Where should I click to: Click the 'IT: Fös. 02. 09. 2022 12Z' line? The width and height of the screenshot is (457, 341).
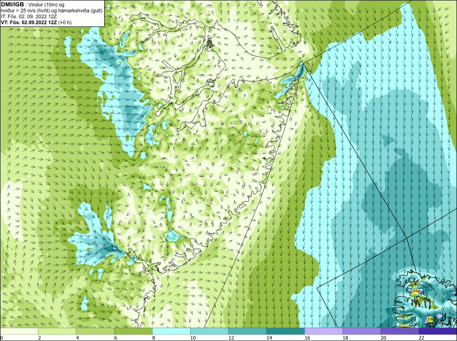point(29,16)
